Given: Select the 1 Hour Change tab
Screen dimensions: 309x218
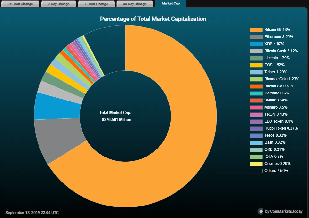Looking at the screenshot, I should click(96, 4).
